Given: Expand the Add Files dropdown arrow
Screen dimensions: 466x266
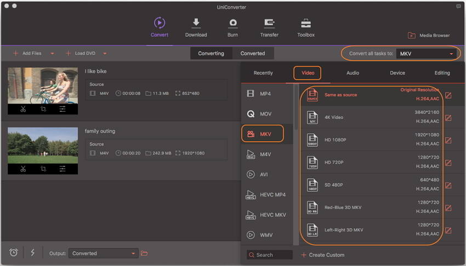Looking at the screenshot, I should 52,54.
